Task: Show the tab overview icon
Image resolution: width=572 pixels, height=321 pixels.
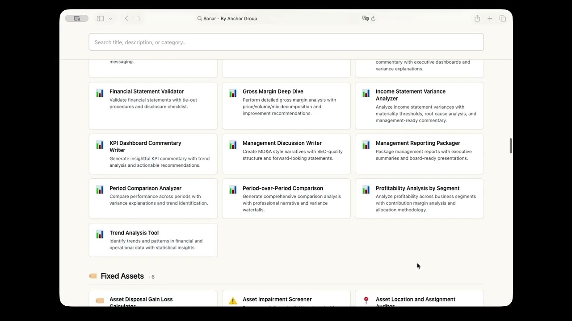Action: 503,18
